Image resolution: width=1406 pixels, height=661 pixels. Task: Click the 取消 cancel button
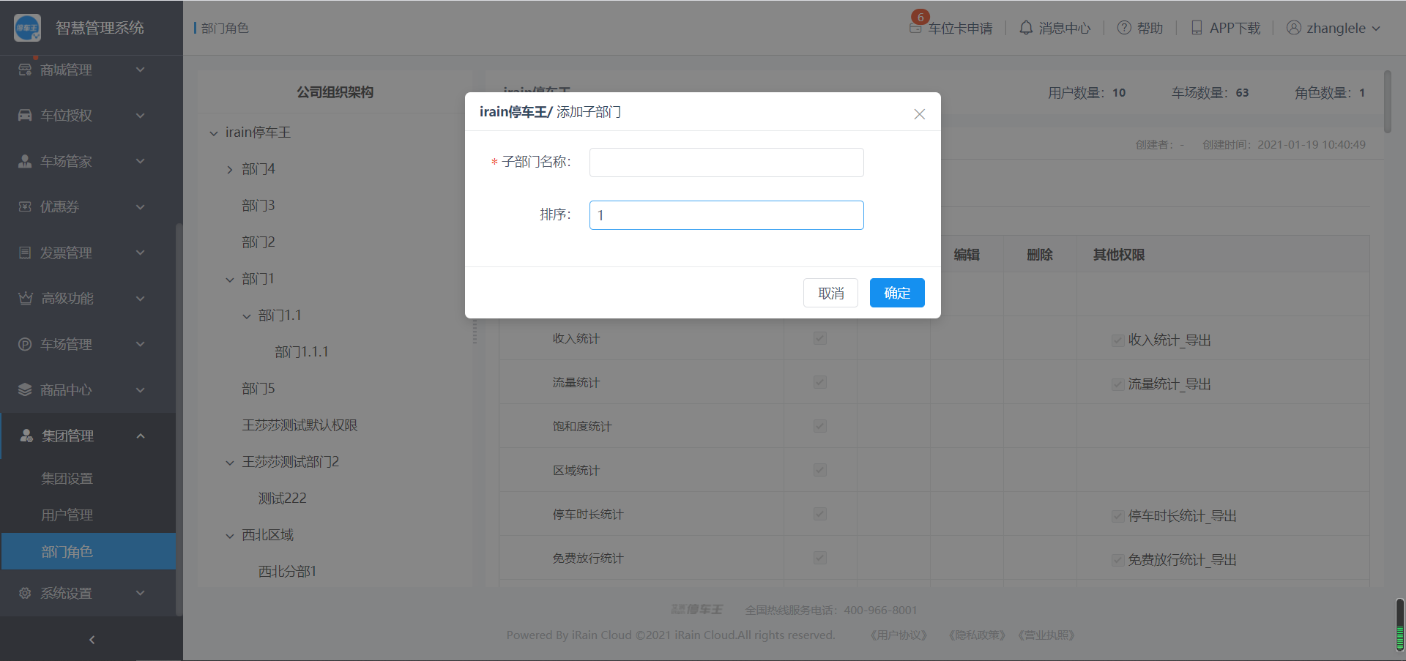[x=830, y=293]
